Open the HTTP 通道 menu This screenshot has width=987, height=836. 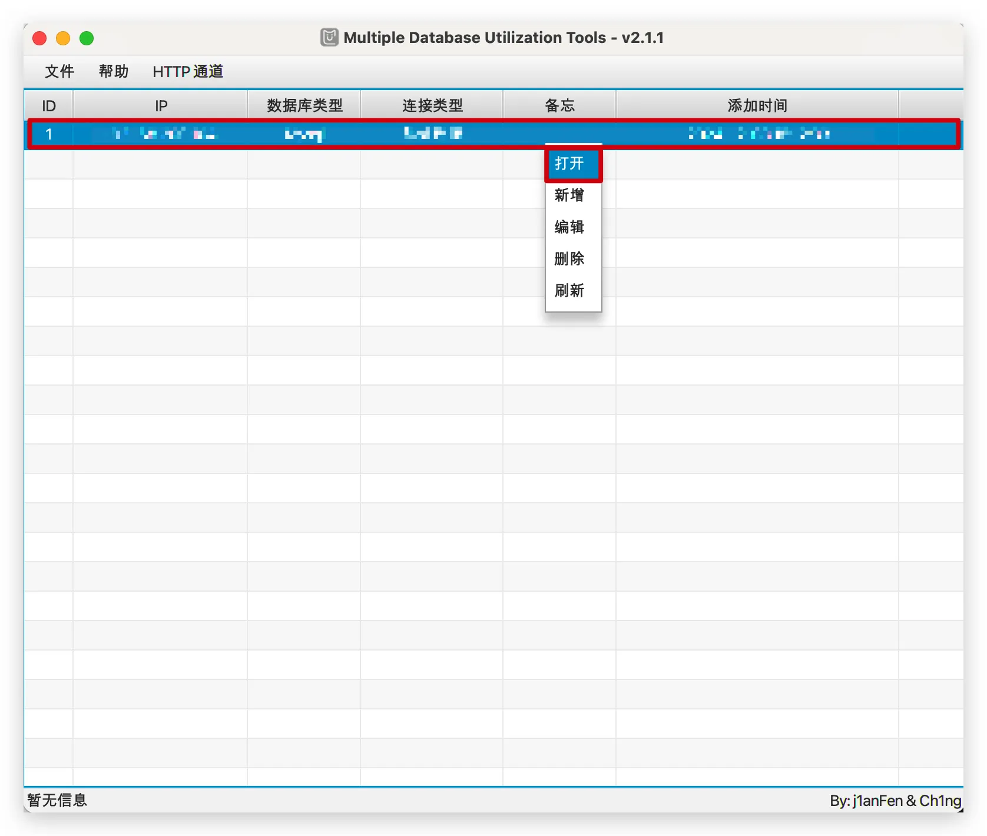tap(188, 72)
